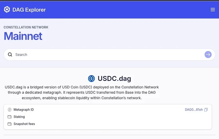Click the USDC.dag coin icon
Viewport: 219px width, 139px height.
tap(91, 78)
